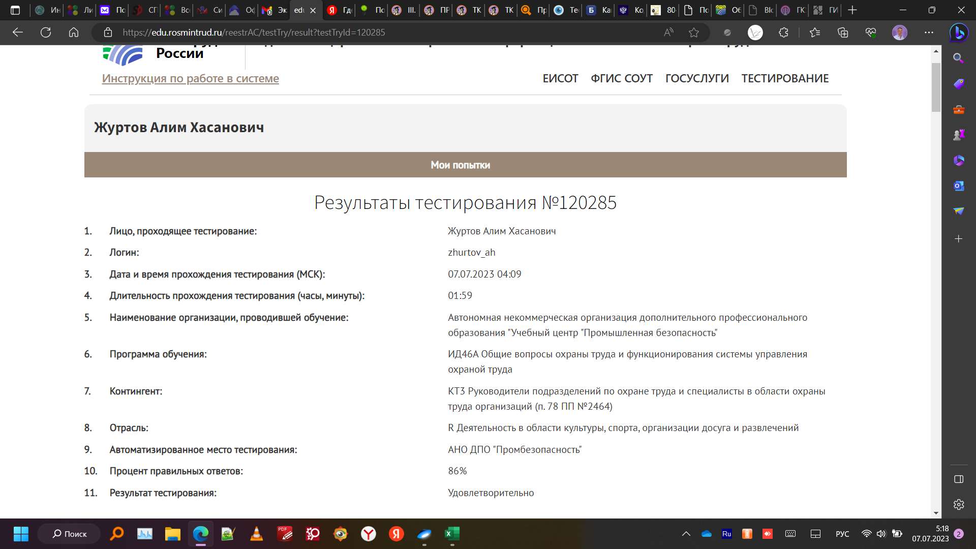Open the tab actions menu icon
This screenshot has width=976, height=549.
15,10
